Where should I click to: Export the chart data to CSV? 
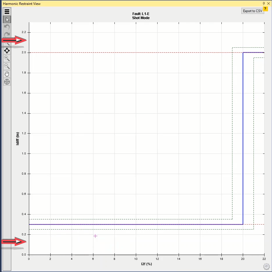[252, 11]
